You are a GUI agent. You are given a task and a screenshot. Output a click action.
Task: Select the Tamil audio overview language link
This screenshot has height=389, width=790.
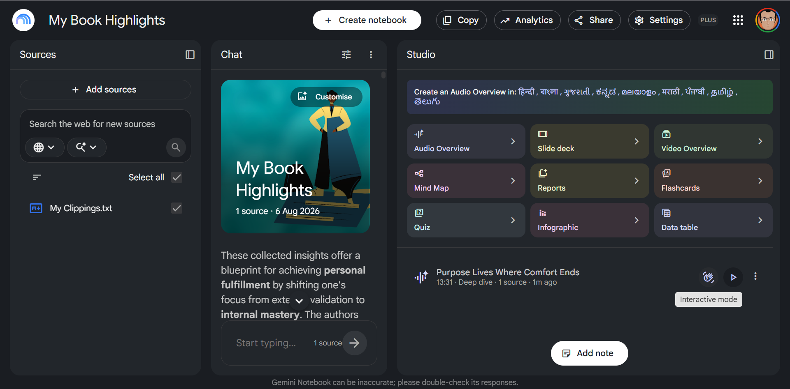click(722, 92)
